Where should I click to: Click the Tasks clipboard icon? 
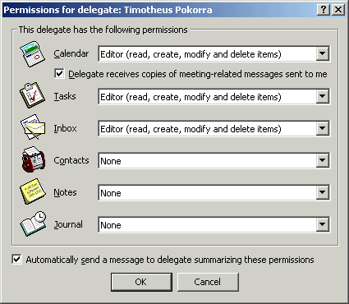pos(32,95)
